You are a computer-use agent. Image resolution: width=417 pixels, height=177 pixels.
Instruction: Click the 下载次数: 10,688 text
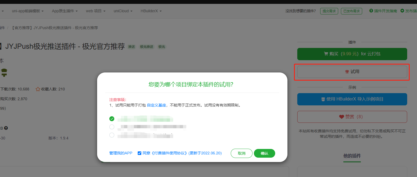(15, 89)
